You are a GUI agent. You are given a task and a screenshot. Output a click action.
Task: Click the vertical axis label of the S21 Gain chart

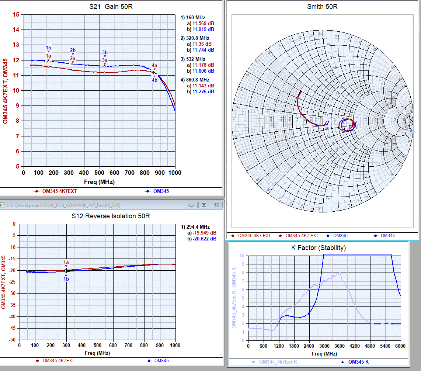click(5, 91)
